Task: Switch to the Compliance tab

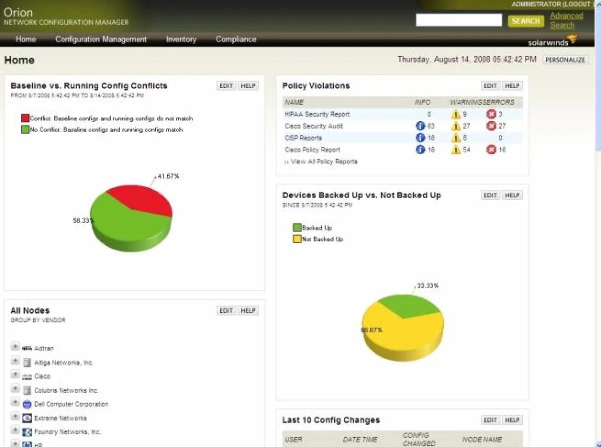Action: 235,39
